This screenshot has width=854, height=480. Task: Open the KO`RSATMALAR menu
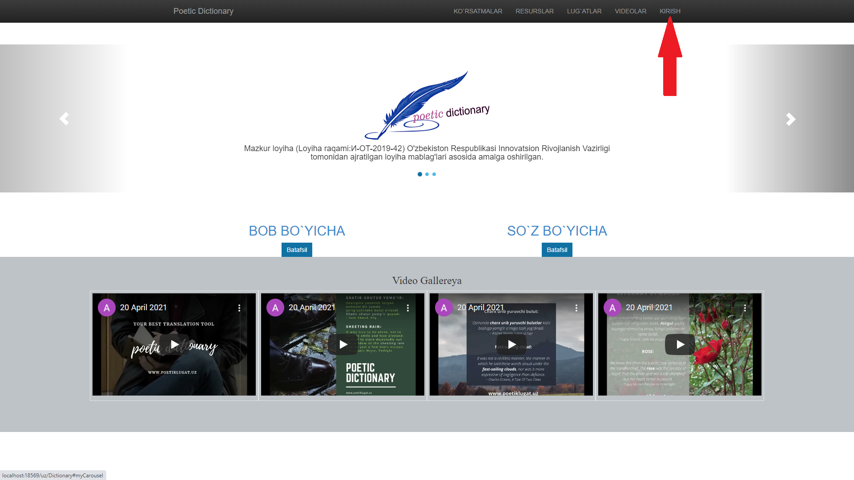pyautogui.click(x=478, y=11)
